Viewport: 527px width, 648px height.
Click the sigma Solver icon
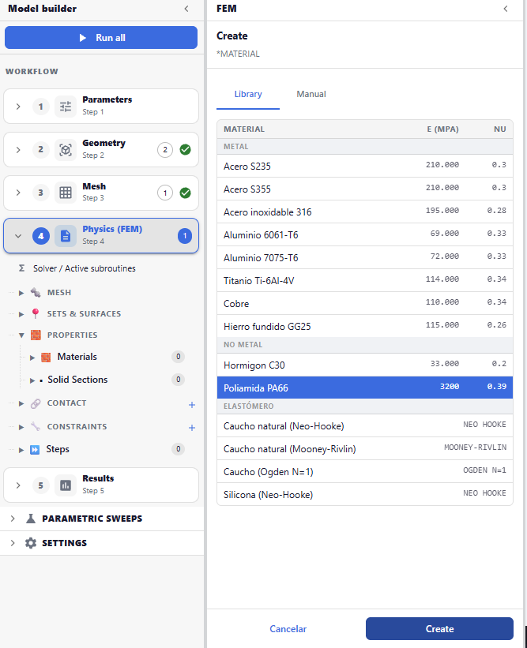21,268
